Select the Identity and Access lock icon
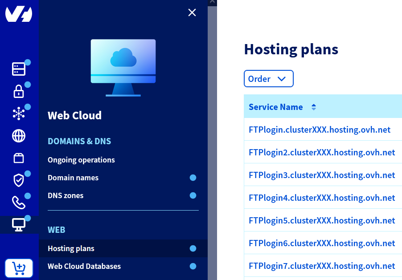Screen dimensions: 402x280 18,91
